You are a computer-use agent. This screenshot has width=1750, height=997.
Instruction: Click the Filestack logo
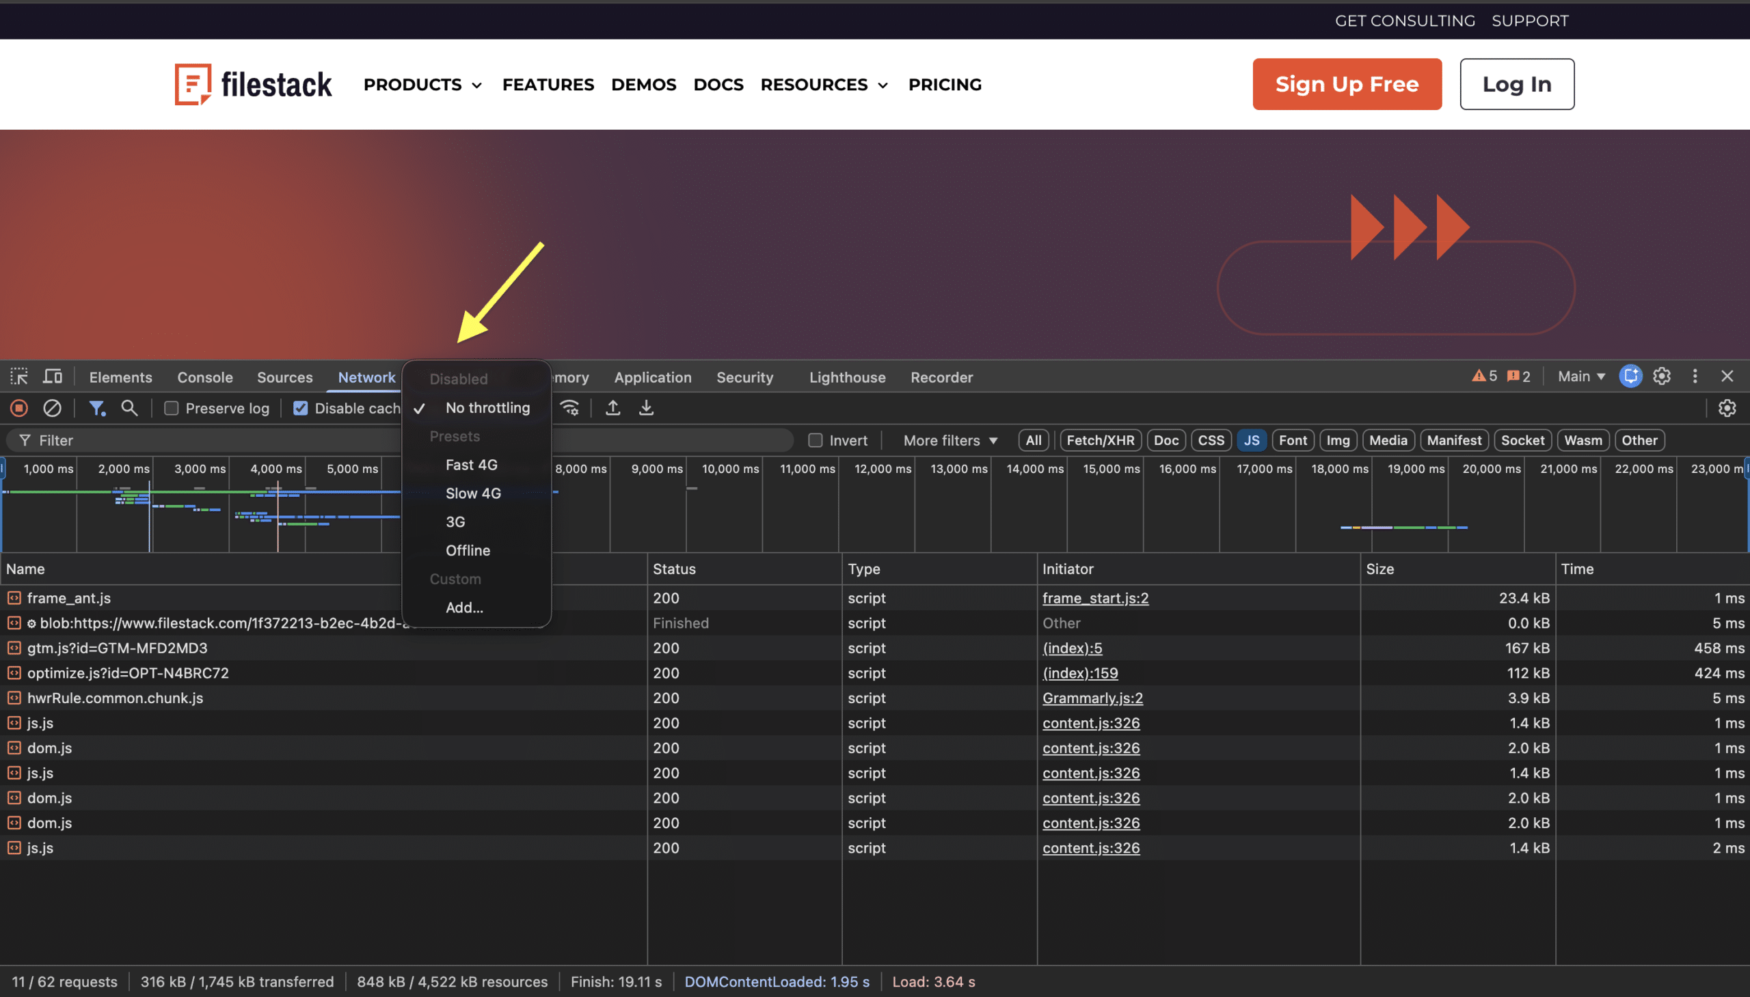click(254, 84)
